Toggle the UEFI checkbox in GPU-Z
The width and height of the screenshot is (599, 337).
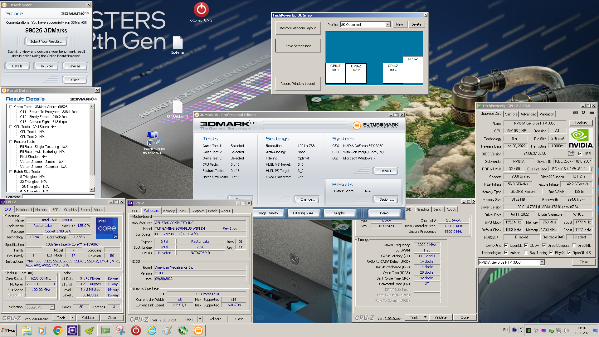click(580, 154)
